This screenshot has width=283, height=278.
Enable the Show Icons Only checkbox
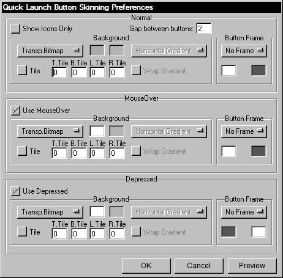click(x=15, y=29)
